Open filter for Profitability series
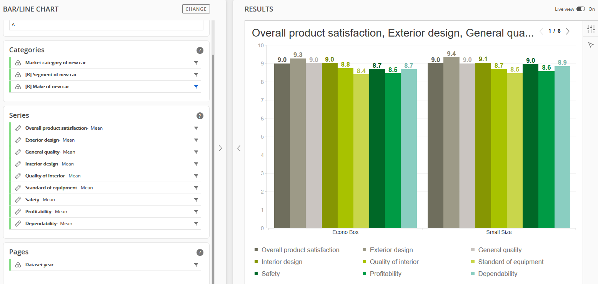This screenshot has width=598, height=284. [196, 212]
